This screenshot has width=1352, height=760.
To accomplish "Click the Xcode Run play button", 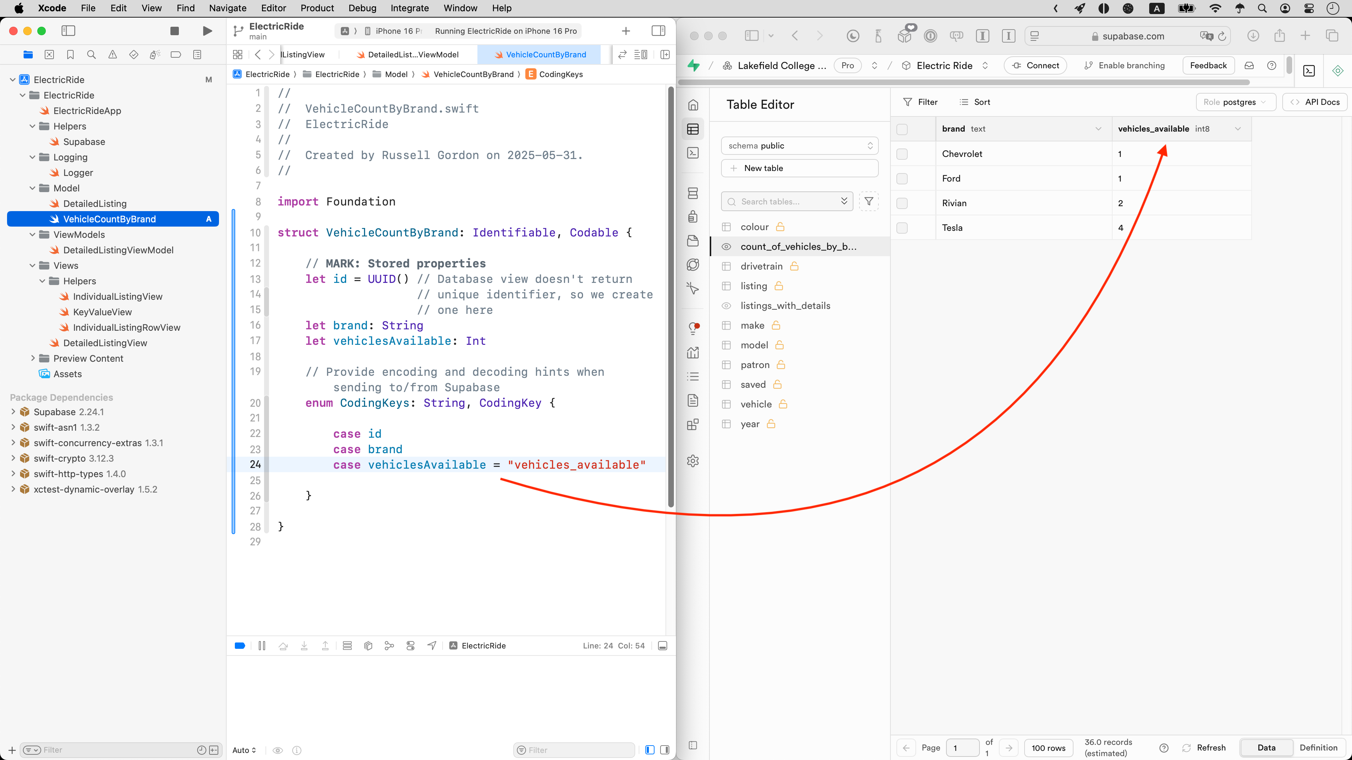I will 207,31.
